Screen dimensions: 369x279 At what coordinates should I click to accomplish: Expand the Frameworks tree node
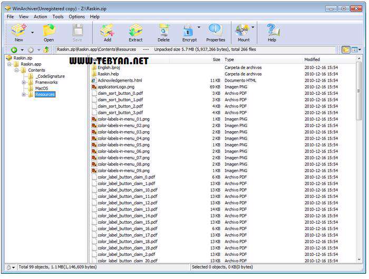coord(24,82)
